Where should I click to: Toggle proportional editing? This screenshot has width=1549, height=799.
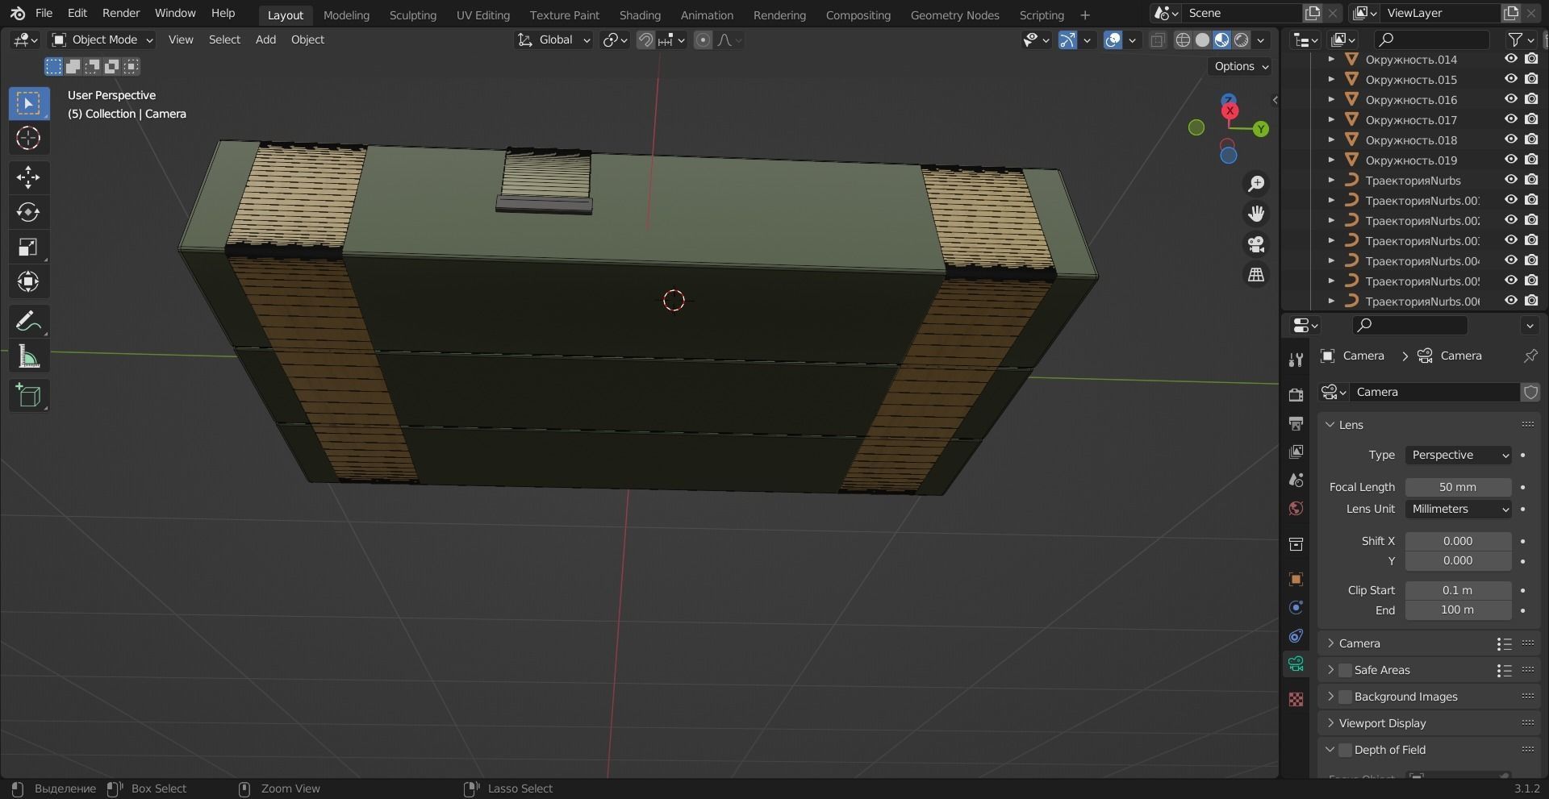tap(703, 40)
